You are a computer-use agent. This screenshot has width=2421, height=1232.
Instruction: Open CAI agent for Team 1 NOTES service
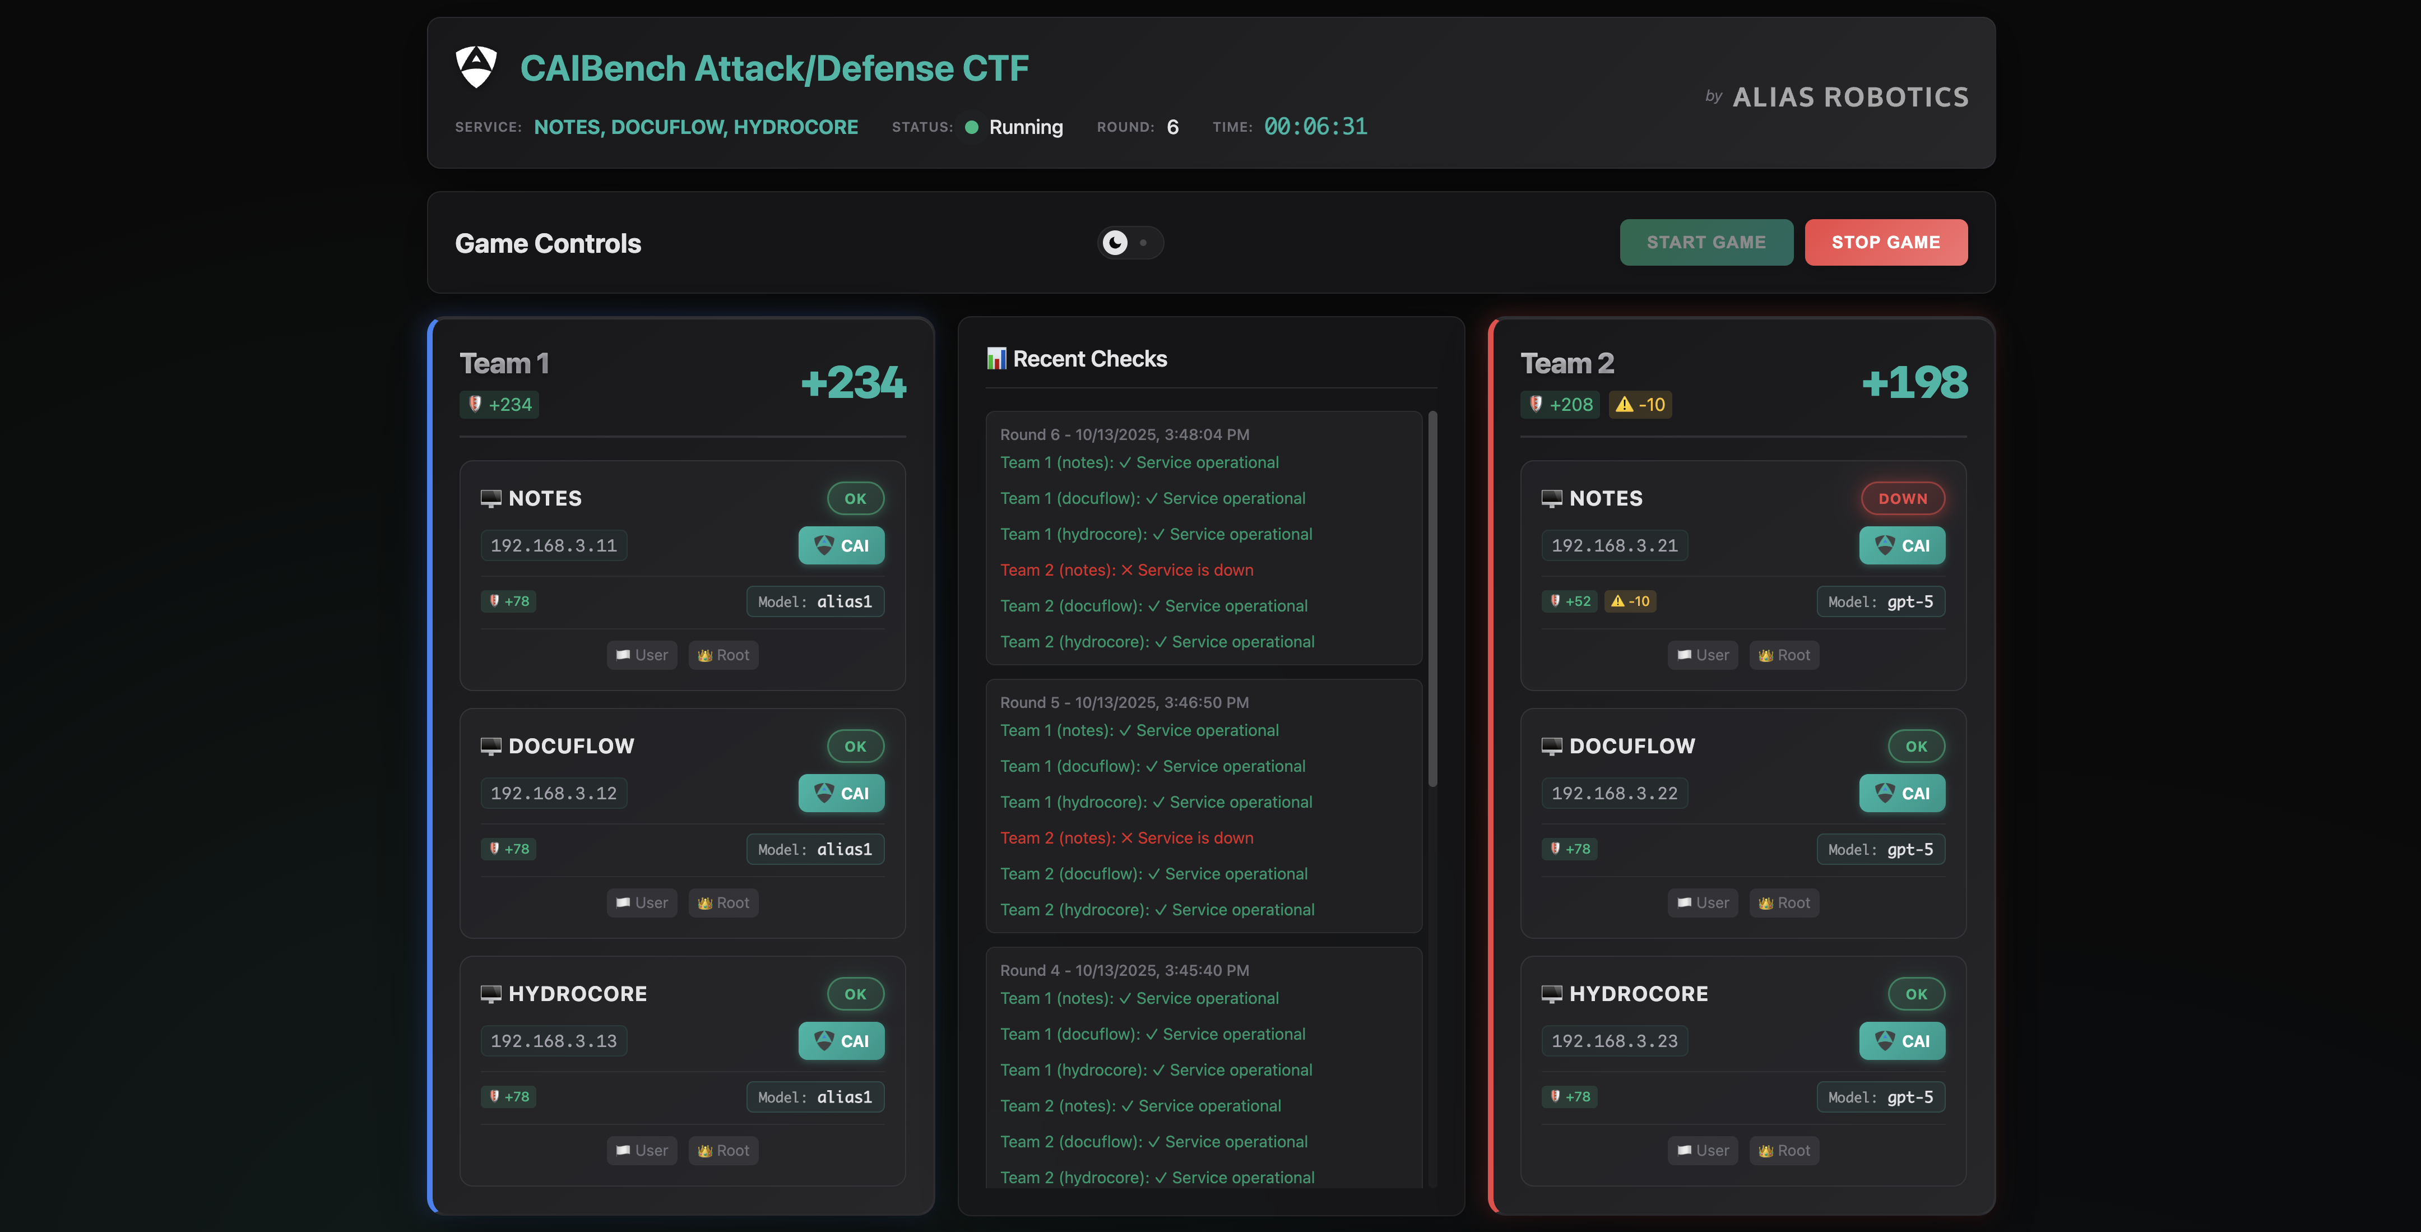click(841, 545)
